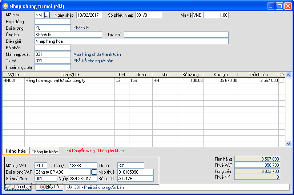Click the Bộ phận input field
The image size is (294, 195).
pos(53,48)
